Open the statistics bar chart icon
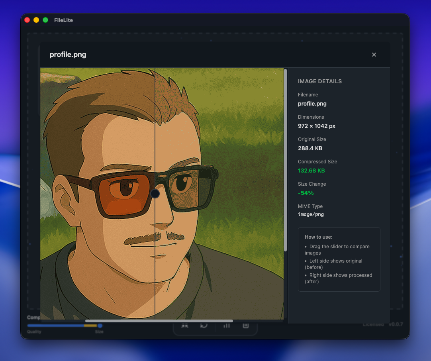 (x=226, y=326)
